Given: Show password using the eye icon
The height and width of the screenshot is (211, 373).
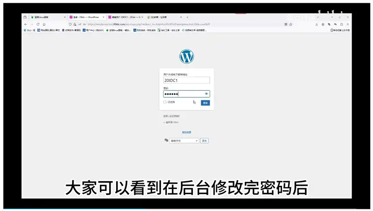Looking at the screenshot, I should tap(206, 94).
